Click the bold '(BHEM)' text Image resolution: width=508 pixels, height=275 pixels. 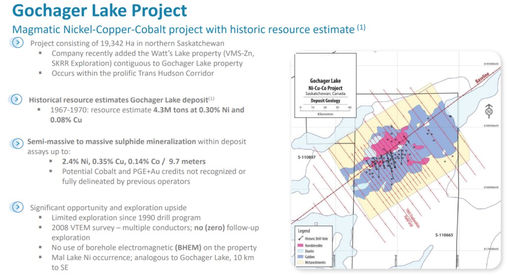[188, 248]
